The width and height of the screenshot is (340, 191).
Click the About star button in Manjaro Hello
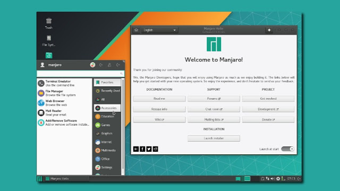[x=269, y=30]
